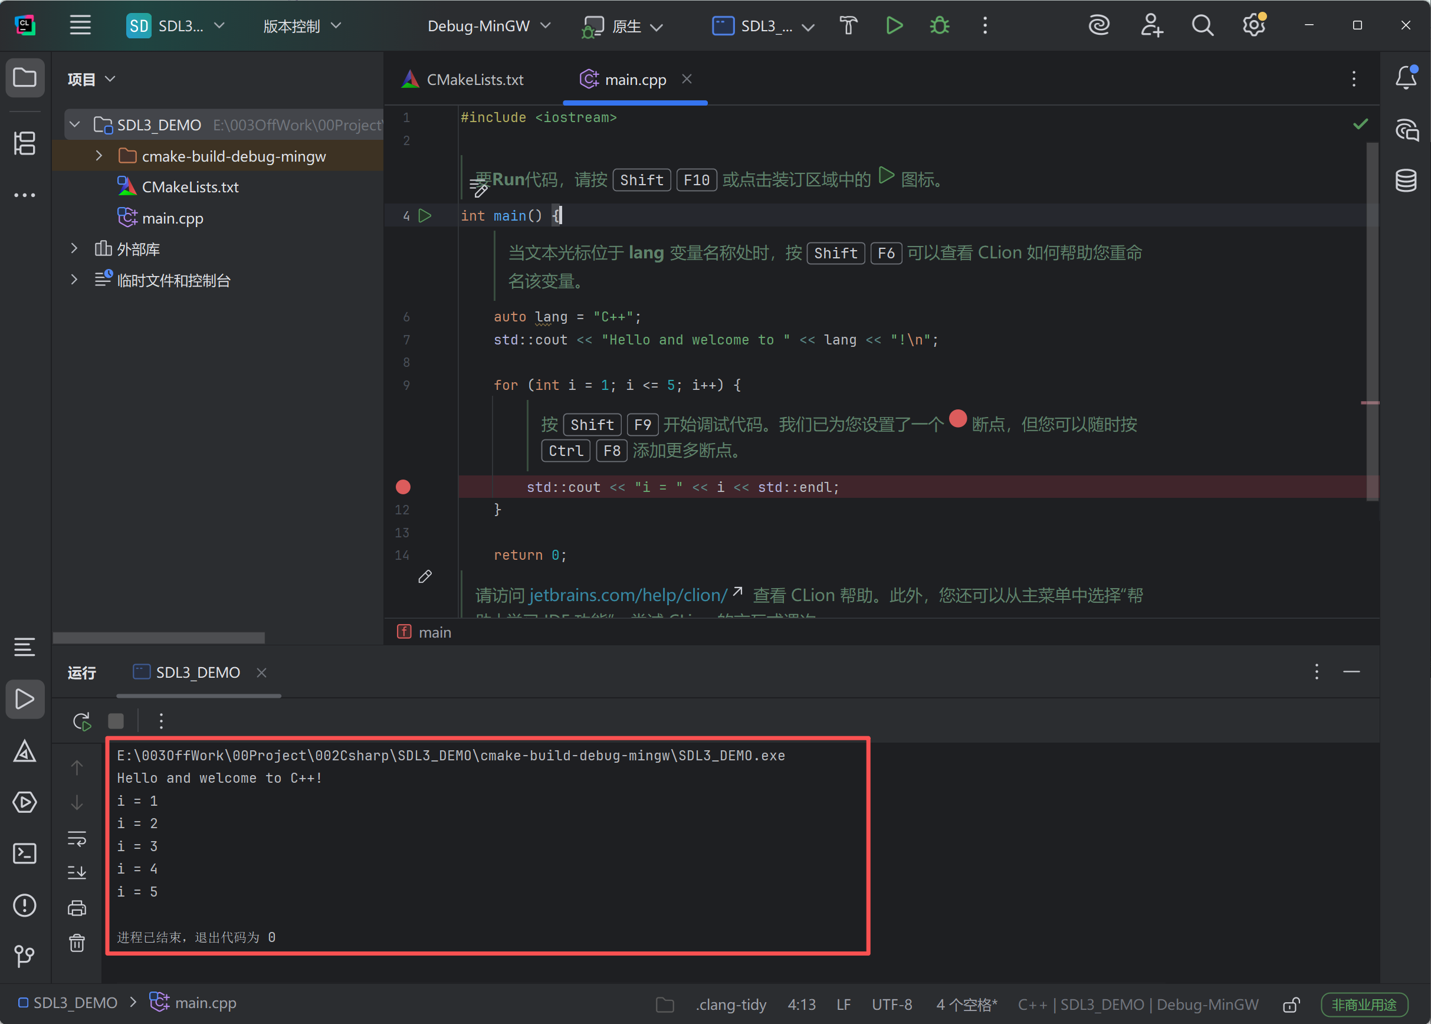
Task: Expand the cmake-build-debug-mingw folder
Action: tap(99, 156)
